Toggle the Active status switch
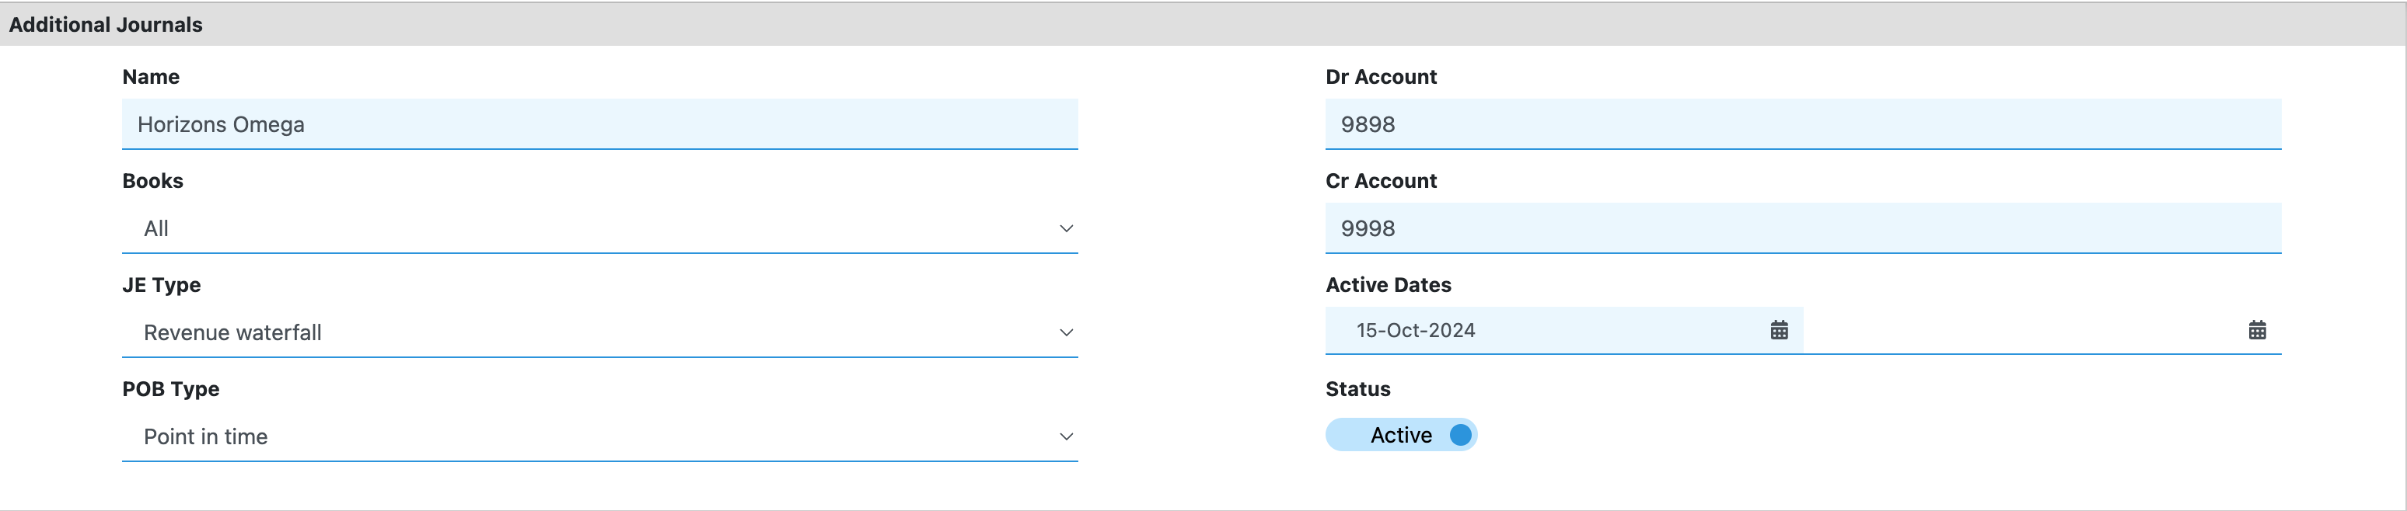 pyautogui.click(x=1401, y=436)
